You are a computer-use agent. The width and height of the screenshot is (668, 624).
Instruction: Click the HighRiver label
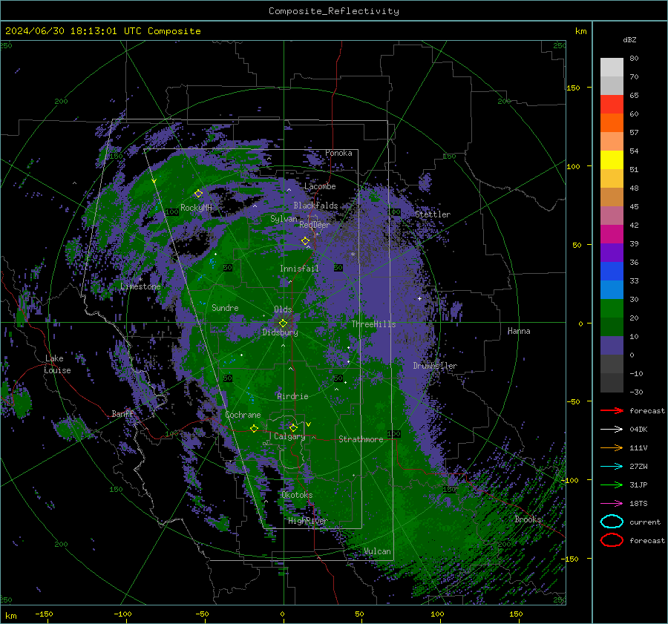pyautogui.click(x=307, y=521)
